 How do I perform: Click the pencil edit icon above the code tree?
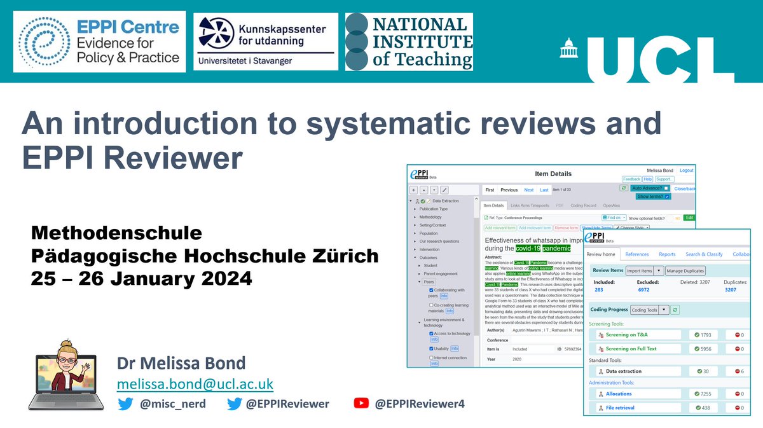tap(444, 190)
